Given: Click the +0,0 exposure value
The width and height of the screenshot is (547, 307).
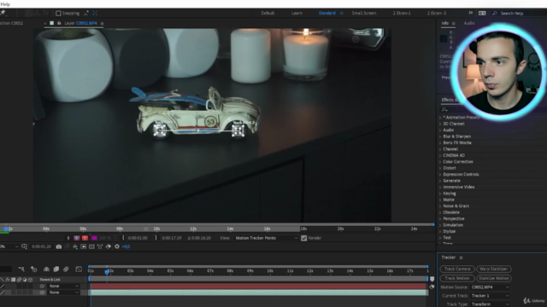Looking at the screenshot, I should (x=126, y=246).
